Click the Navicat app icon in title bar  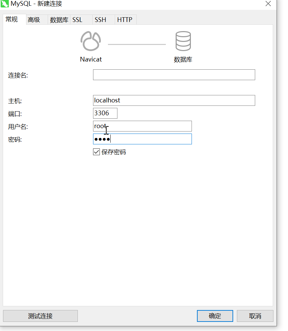(4, 4)
